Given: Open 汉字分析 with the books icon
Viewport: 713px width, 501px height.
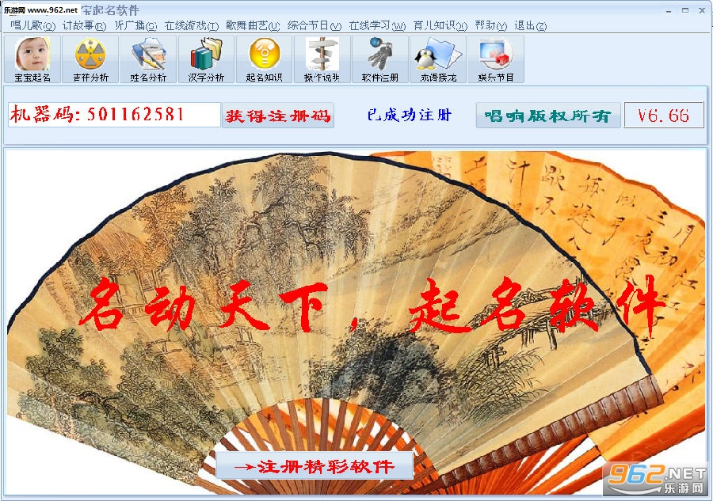Looking at the screenshot, I should pyautogui.click(x=206, y=59).
